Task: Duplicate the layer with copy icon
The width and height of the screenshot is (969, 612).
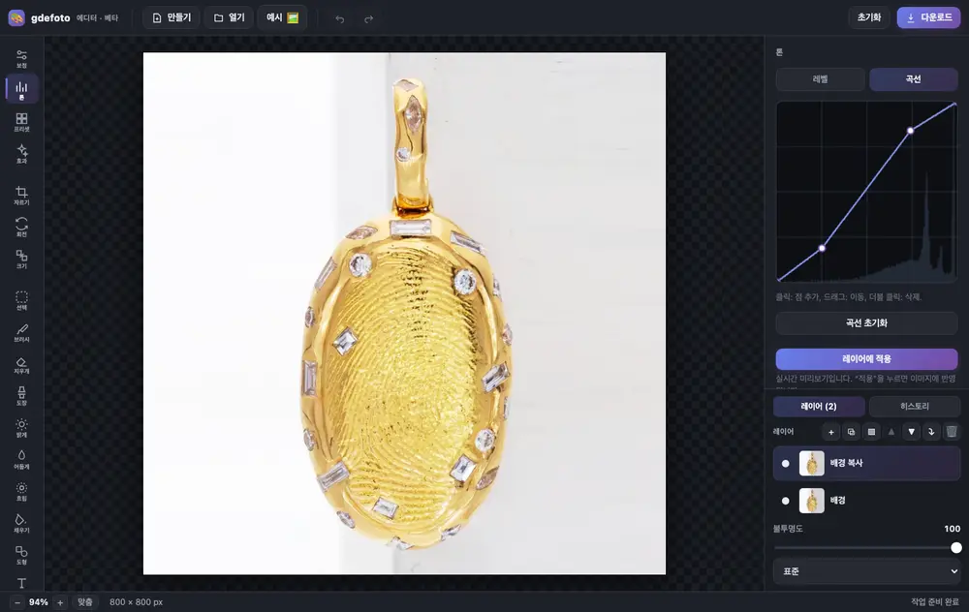Action: 851,432
